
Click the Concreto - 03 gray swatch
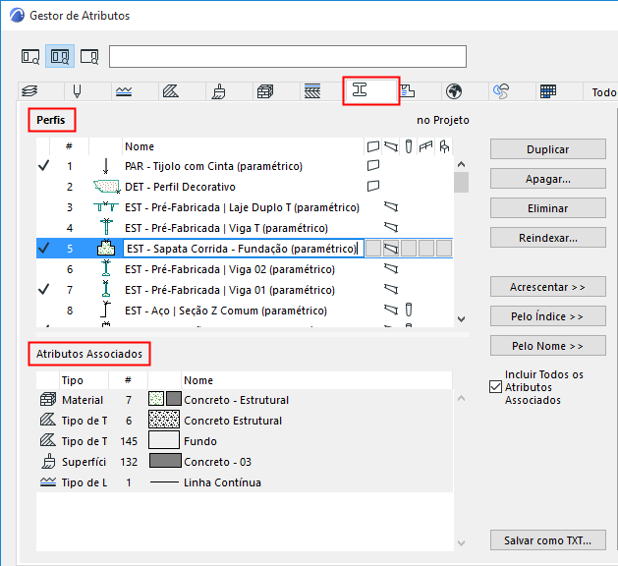tap(165, 461)
